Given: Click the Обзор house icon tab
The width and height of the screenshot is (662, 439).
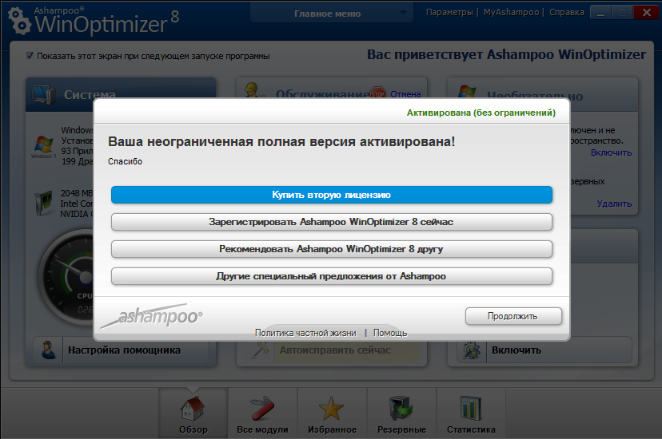Looking at the screenshot, I should 193,409.
